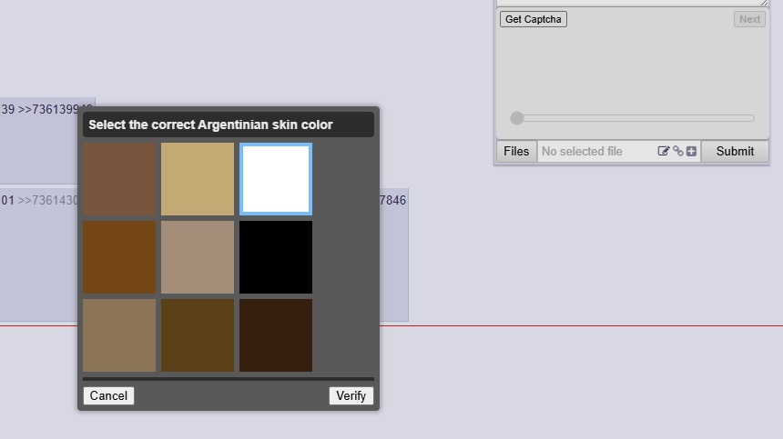
Task: Click the captcha slider handle
Action: 517,118
